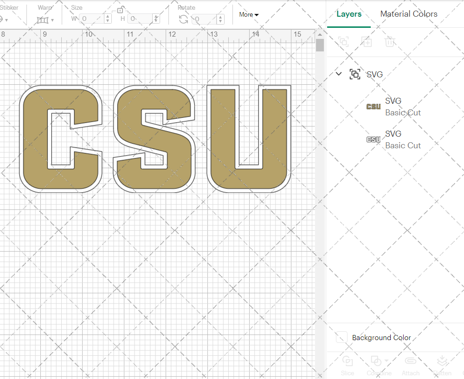Open the Warp tool dropdown

52,20
